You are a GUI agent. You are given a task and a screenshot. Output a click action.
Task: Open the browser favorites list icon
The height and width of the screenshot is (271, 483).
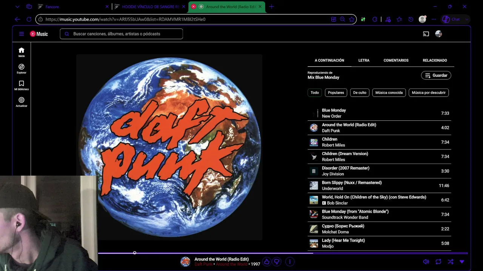399,19
